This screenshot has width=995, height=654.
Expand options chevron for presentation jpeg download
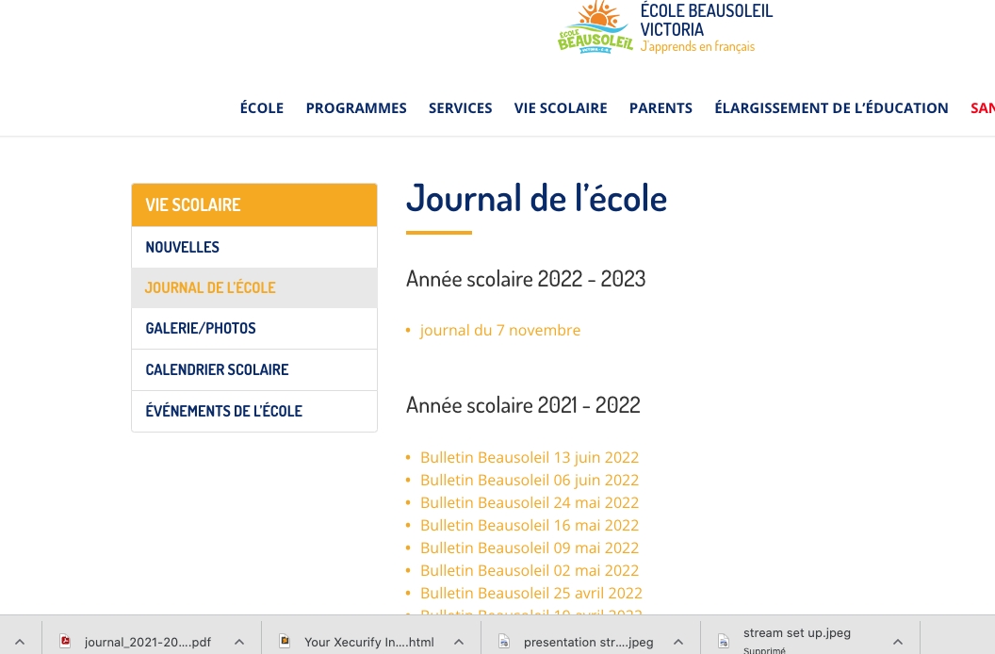tap(678, 642)
